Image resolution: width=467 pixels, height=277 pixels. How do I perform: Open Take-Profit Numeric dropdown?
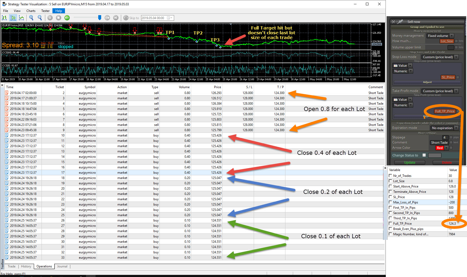pos(411,105)
